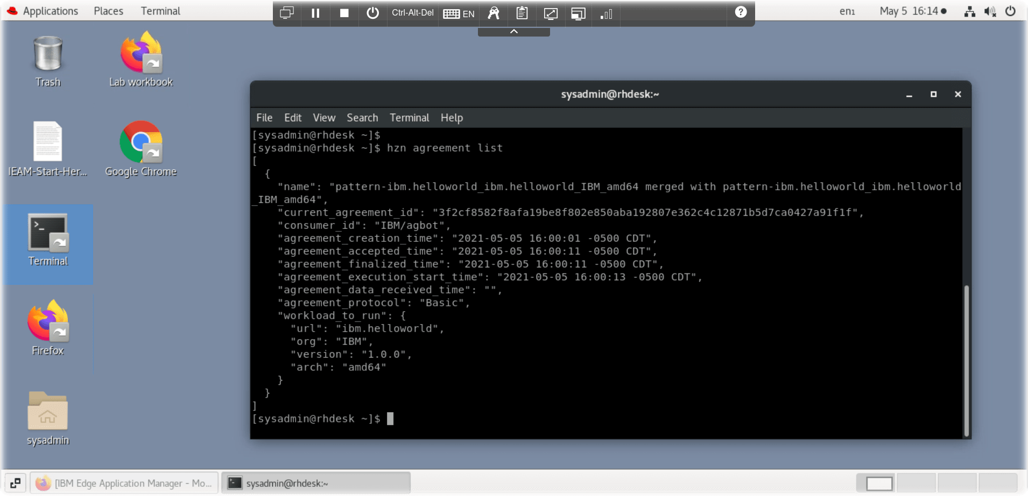Click the "arch": "amd64" line
Image resolution: width=1028 pixels, height=496 pixels.
[338, 367]
